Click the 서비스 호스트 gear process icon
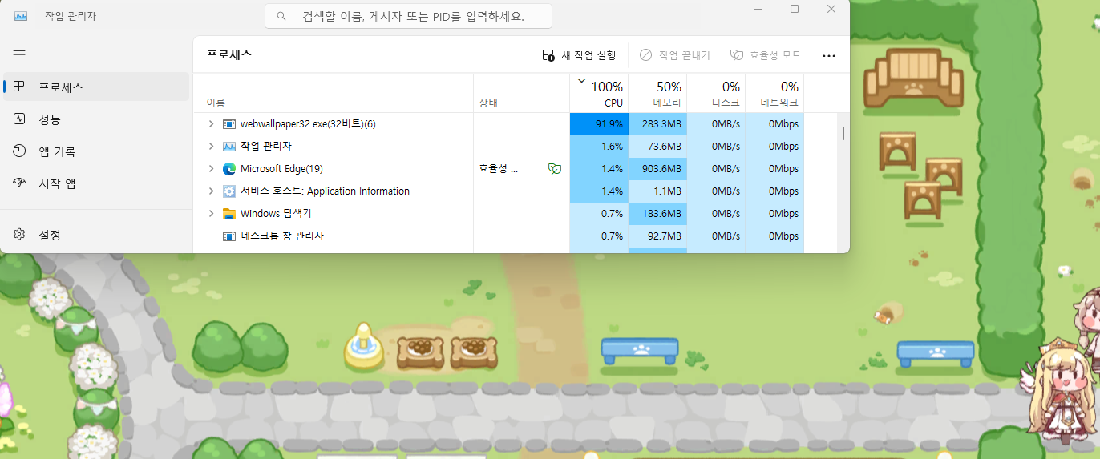 tap(228, 191)
